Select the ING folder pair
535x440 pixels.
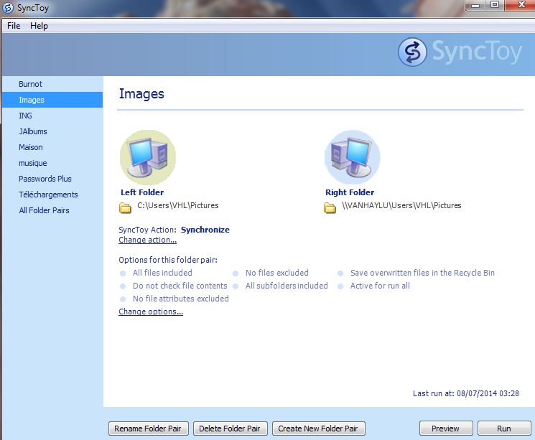pos(52,116)
